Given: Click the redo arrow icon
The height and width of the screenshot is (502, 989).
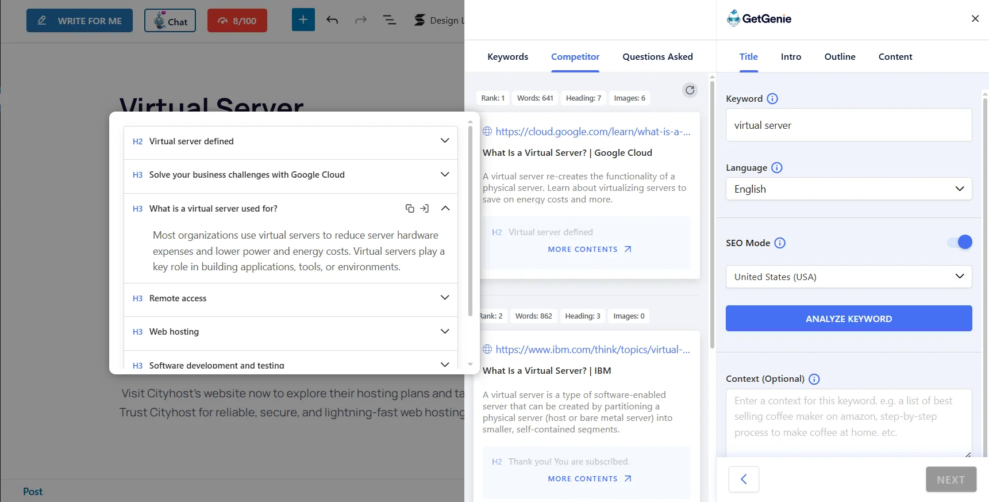Looking at the screenshot, I should coord(361,20).
